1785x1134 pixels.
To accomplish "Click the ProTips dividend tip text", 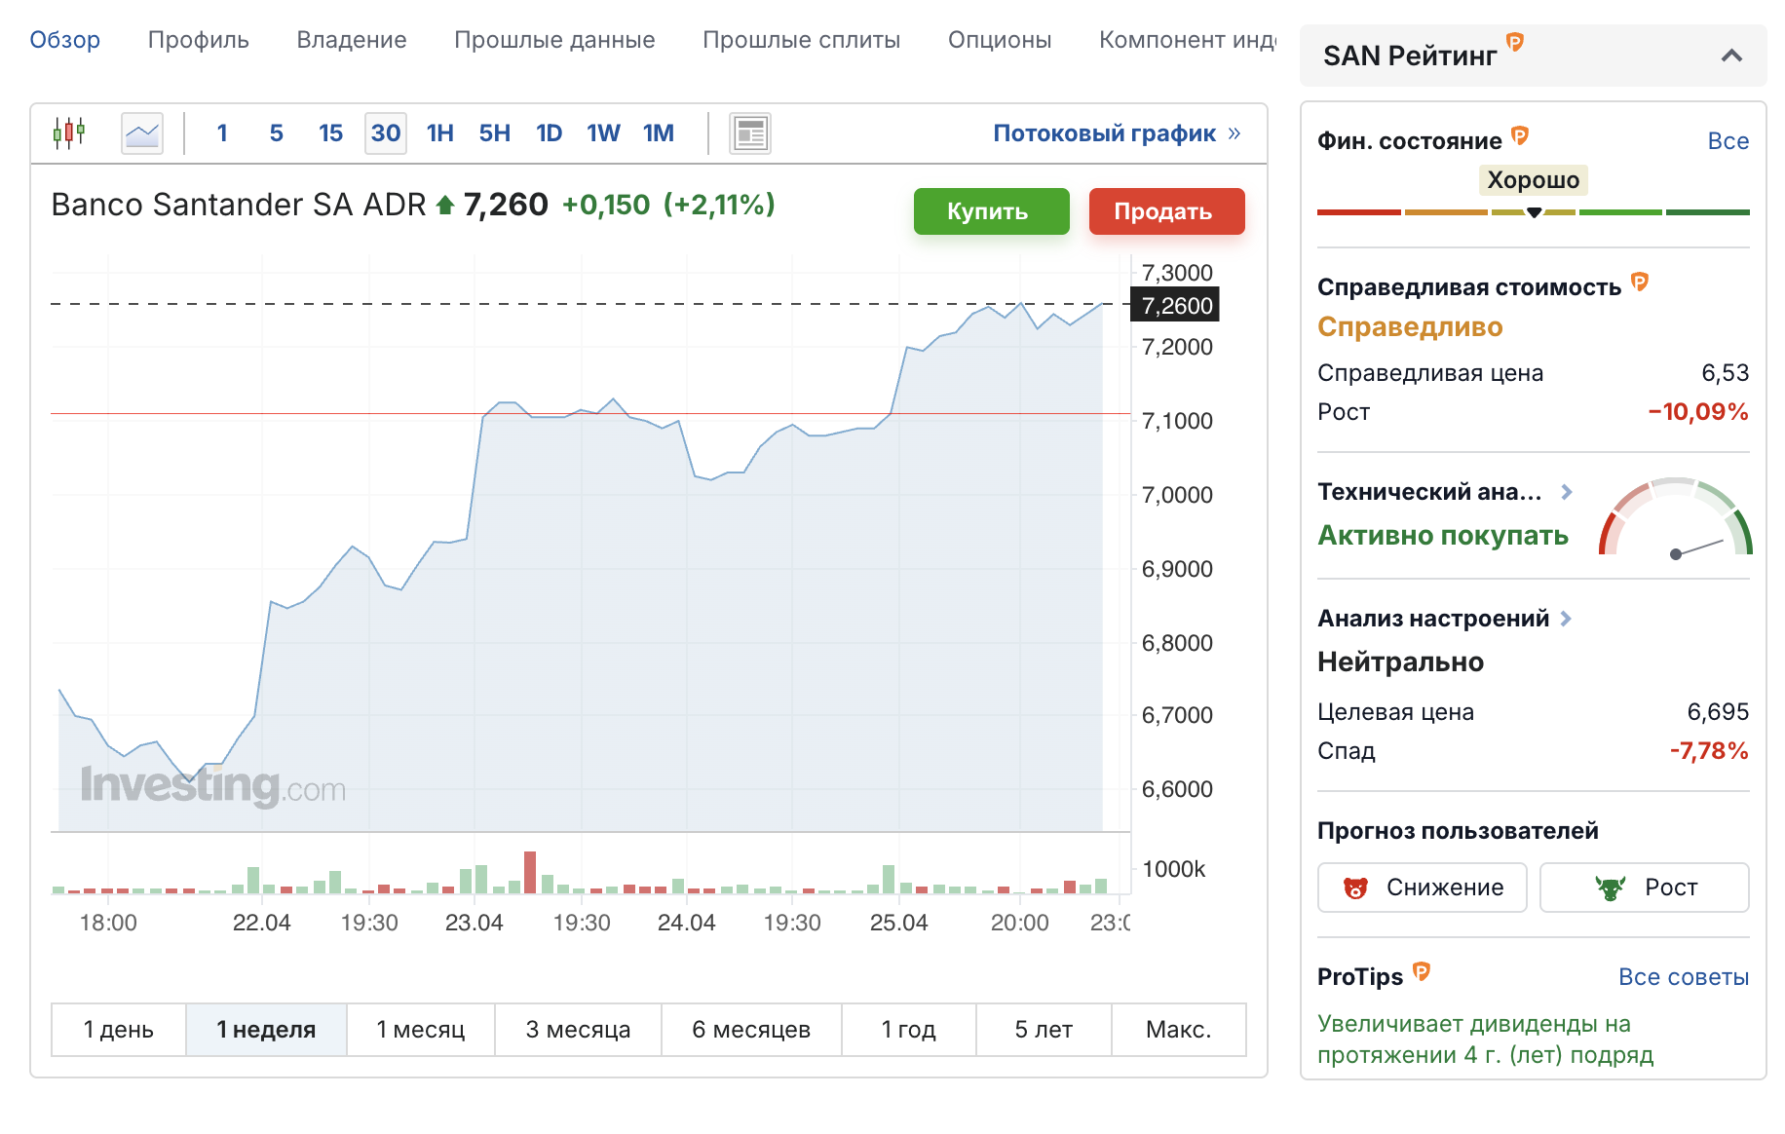I will [1485, 1039].
